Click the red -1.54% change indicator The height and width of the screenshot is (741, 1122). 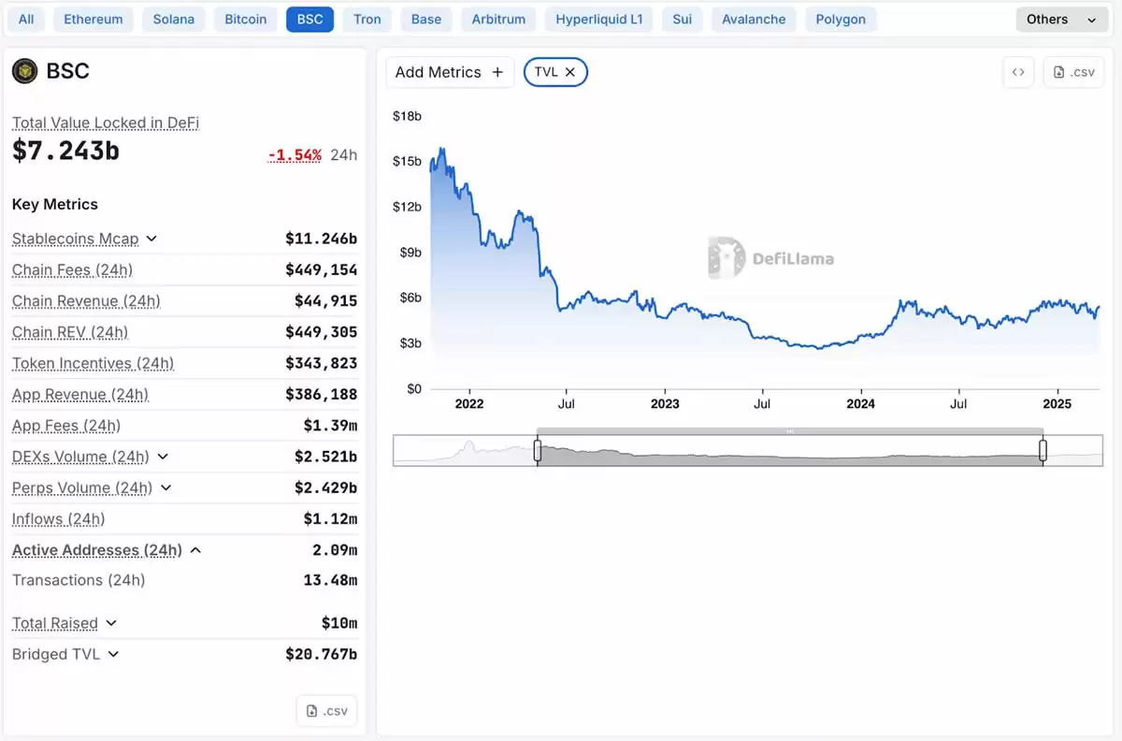294,154
